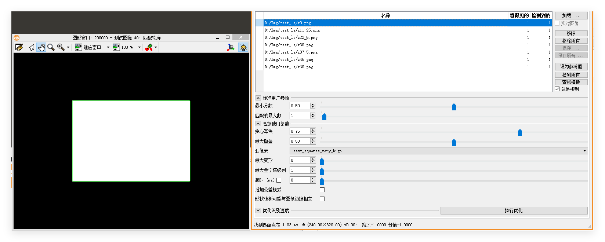
Task: Enable the 增加公差模式 checkbox
Action: pos(322,190)
